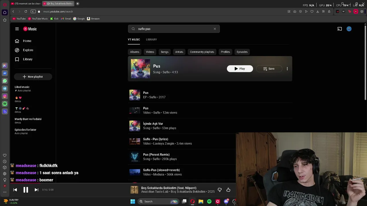Open Spotify in browser sidebar
This screenshot has width=367, height=206.
pyautogui.click(x=5, y=104)
